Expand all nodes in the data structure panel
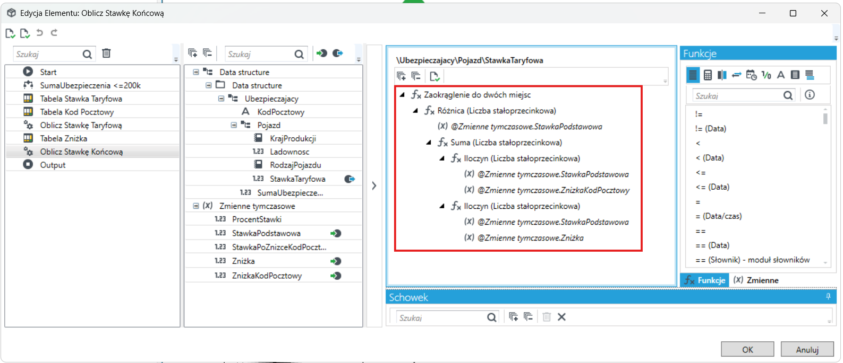Viewport: 843px width, 363px height. click(x=193, y=53)
